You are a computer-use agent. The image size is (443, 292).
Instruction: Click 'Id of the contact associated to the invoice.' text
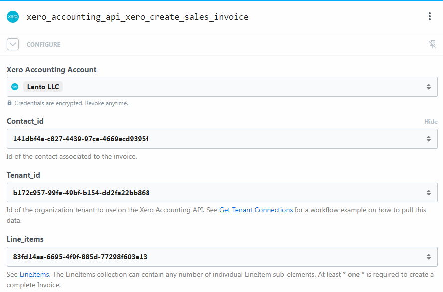[x=72, y=157]
